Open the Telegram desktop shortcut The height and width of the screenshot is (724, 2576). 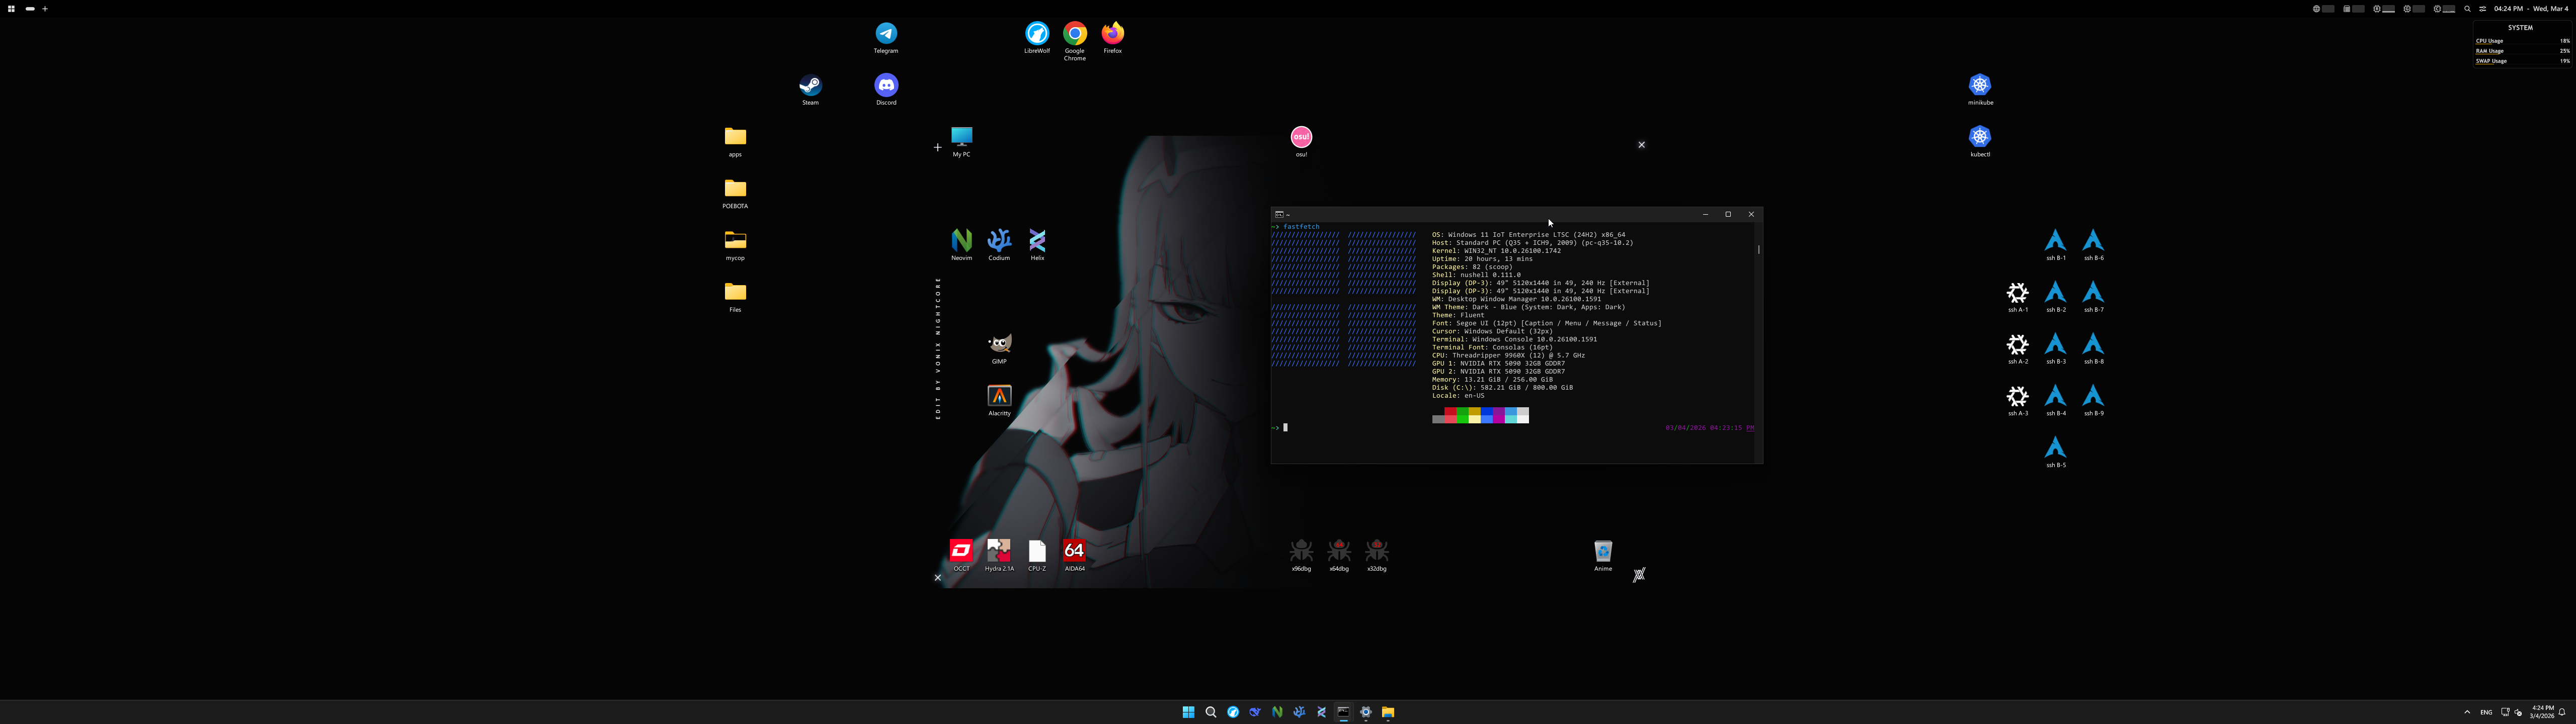point(886,34)
